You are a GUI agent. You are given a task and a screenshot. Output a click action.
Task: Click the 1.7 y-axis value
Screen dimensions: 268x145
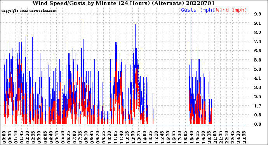[x=258, y=106]
